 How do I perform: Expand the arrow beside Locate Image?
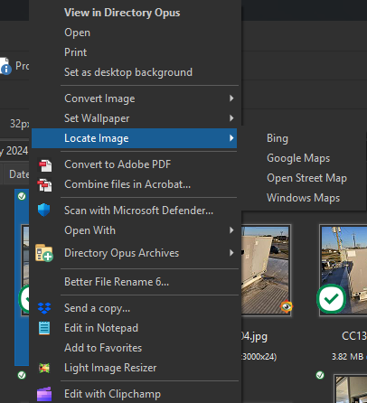pos(231,138)
